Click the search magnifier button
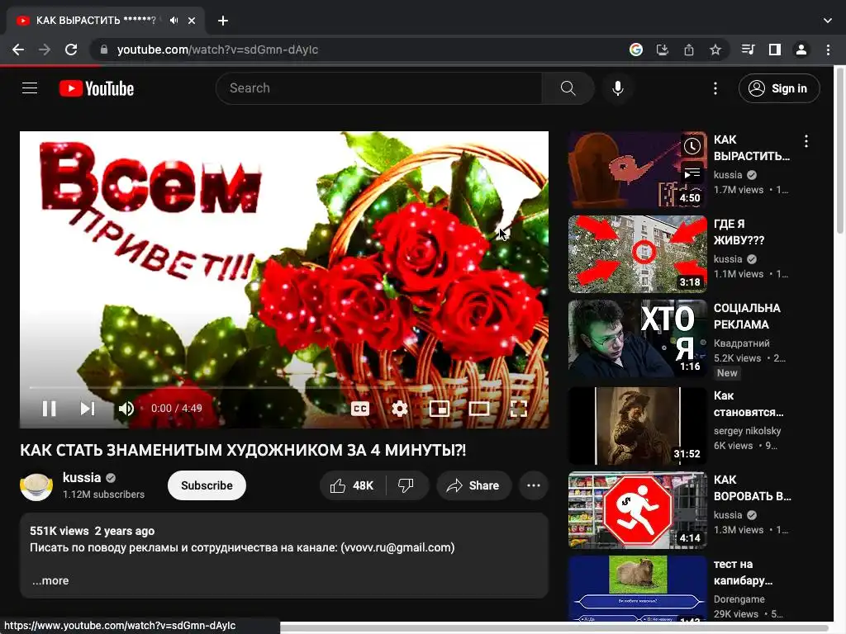 (x=568, y=88)
